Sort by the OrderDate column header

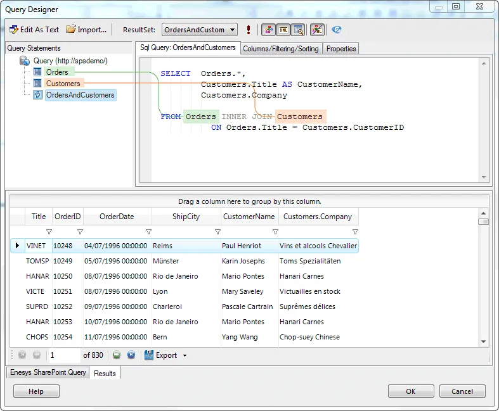point(117,217)
